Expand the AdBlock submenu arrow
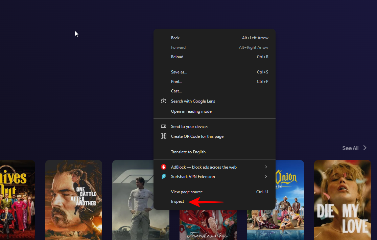Screen dimensions: 377x240 pos(266,167)
